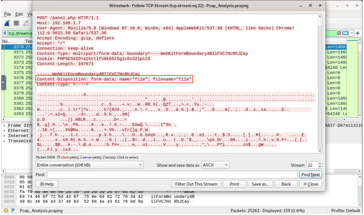This screenshot has height=215, width=364.
Task: Open the ASCII data format dropdown
Action: pyautogui.click(x=216, y=165)
